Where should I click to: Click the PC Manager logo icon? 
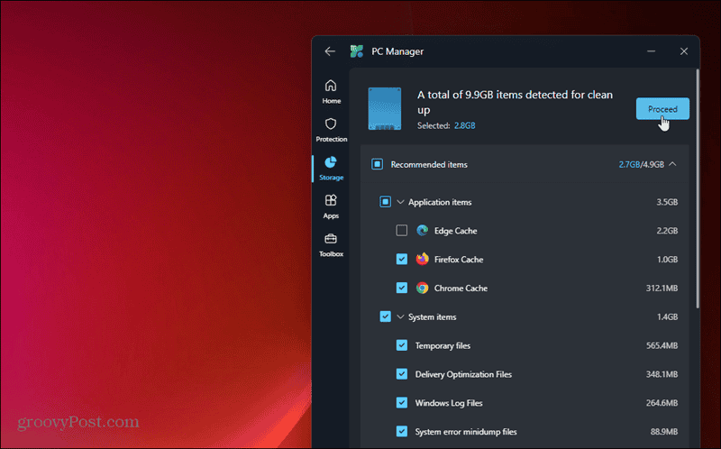356,51
